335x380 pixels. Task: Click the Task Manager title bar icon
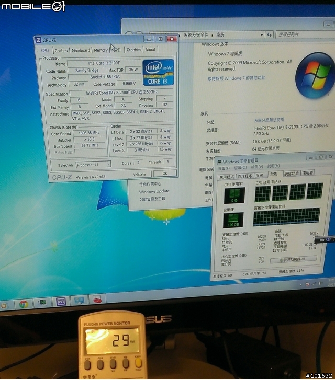point(219,162)
